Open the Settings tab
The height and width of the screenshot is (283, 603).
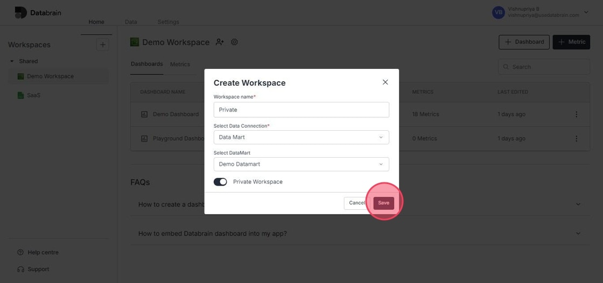click(168, 22)
